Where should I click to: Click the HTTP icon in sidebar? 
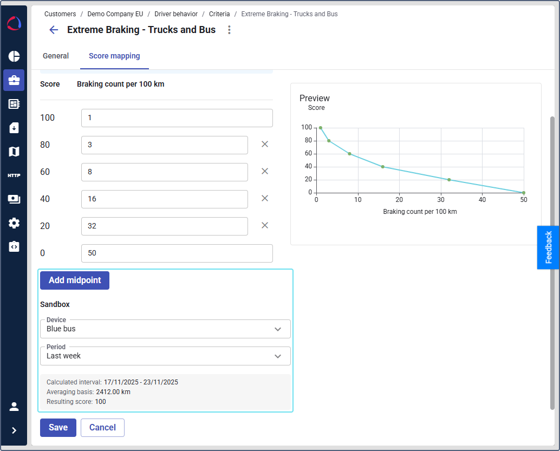click(14, 175)
